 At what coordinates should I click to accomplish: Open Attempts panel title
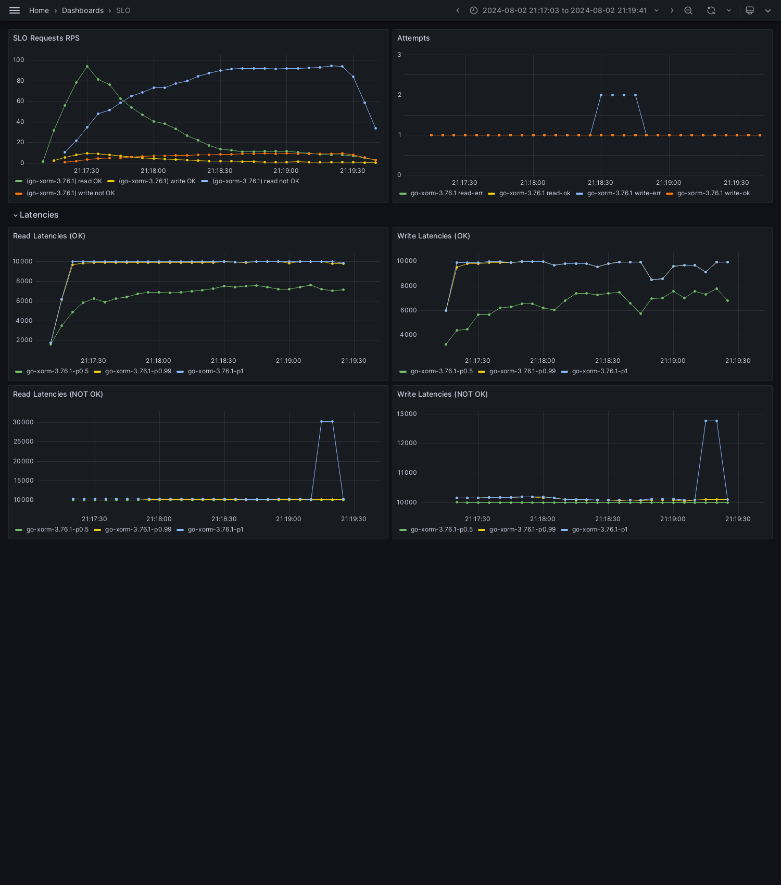click(x=413, y=38)
